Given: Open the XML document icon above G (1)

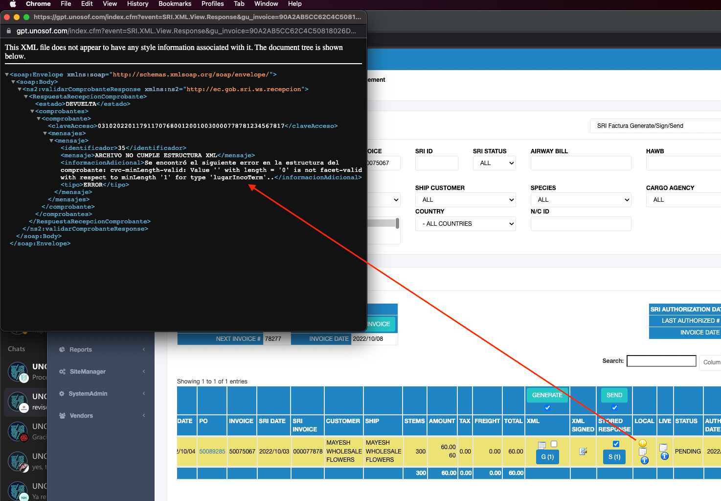Looking at the screenshot, I should [x=542, y=445].
